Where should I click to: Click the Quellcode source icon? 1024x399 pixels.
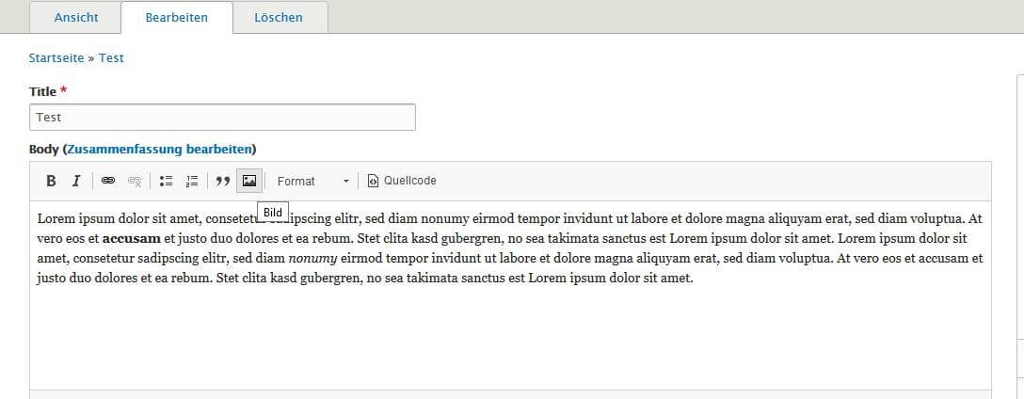click(x=373, y=181)
